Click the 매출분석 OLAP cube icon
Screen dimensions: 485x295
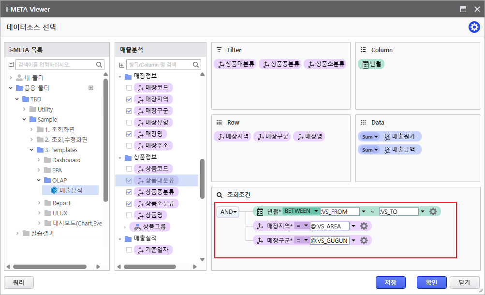[55, 190]
